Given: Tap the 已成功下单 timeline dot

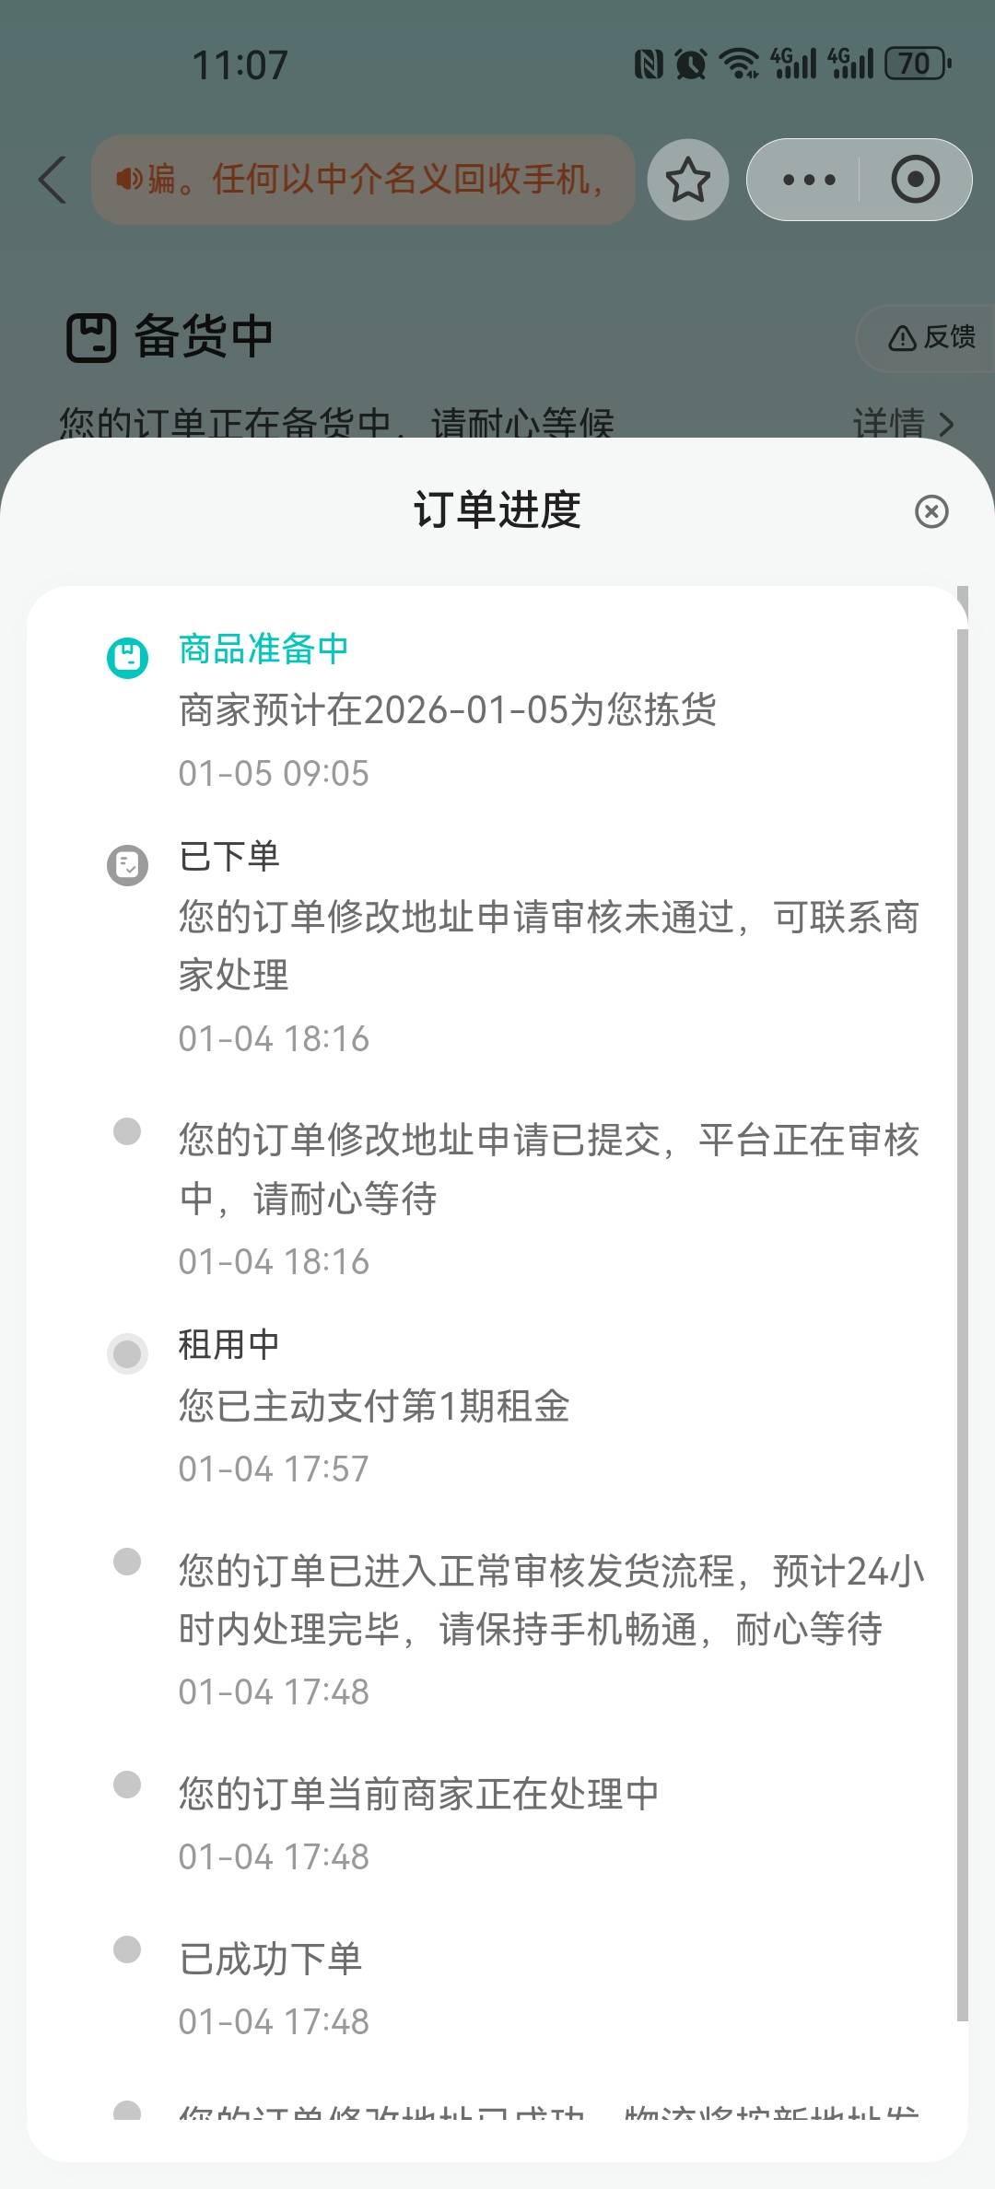Looking at the screenshot, I should point(127,1949).
